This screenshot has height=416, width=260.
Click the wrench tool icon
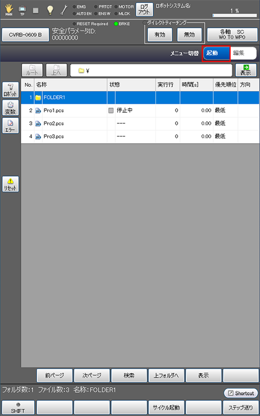coord(64,10)
